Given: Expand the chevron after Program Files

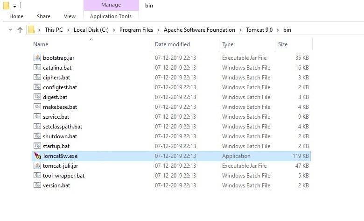Looking at the screenshot, I should 158,30.
